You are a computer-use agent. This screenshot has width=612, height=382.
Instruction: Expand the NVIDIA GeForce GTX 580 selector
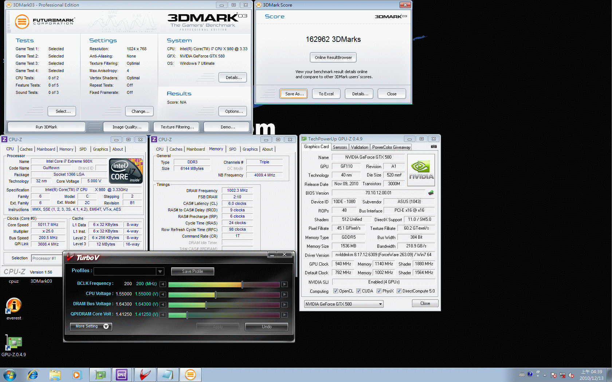point(380,304)
